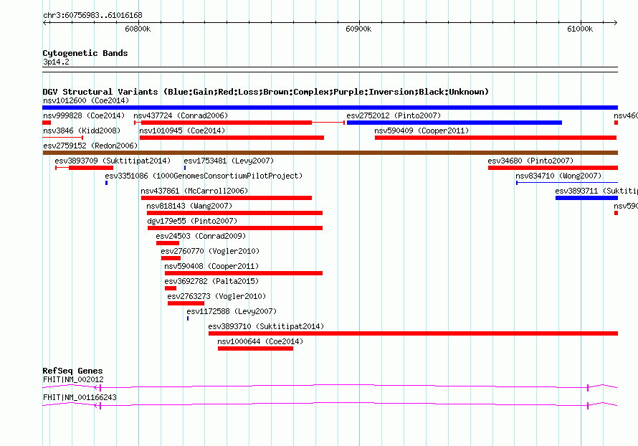
Task: Click the 61000k ruler label
Action: pyautogui.click(x=580, y=29)
